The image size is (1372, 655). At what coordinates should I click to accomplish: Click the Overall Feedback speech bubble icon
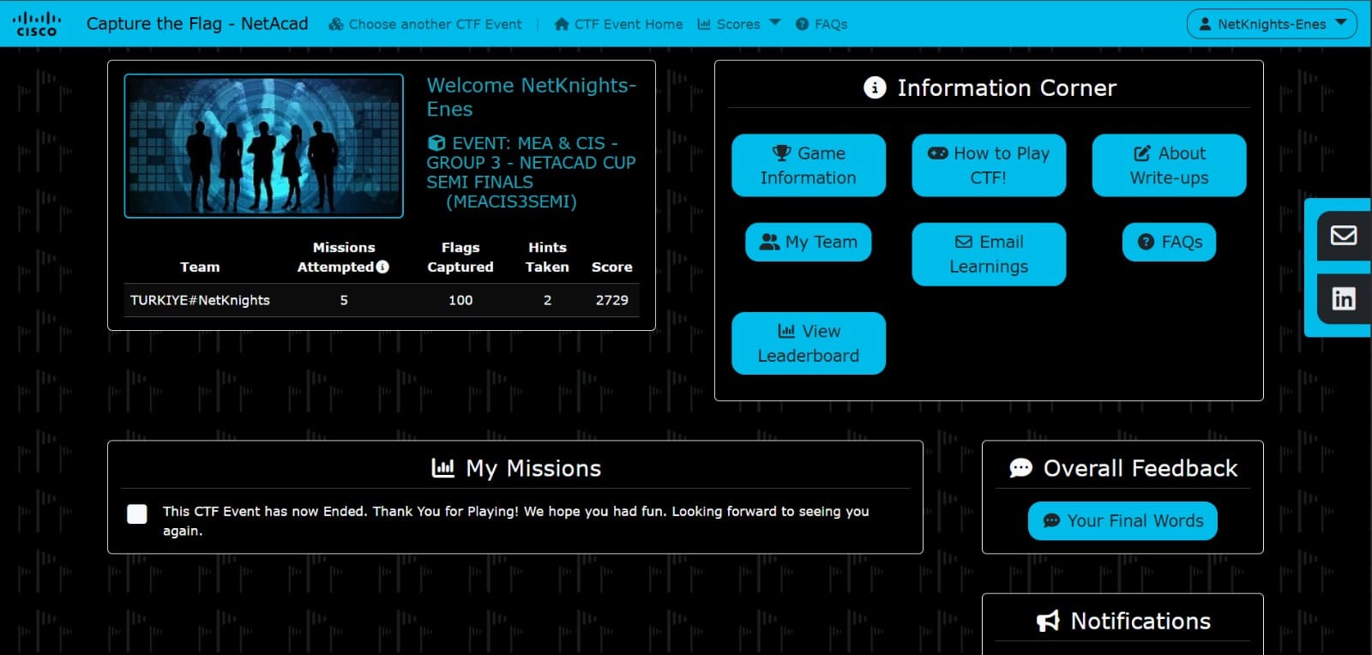1020,468
